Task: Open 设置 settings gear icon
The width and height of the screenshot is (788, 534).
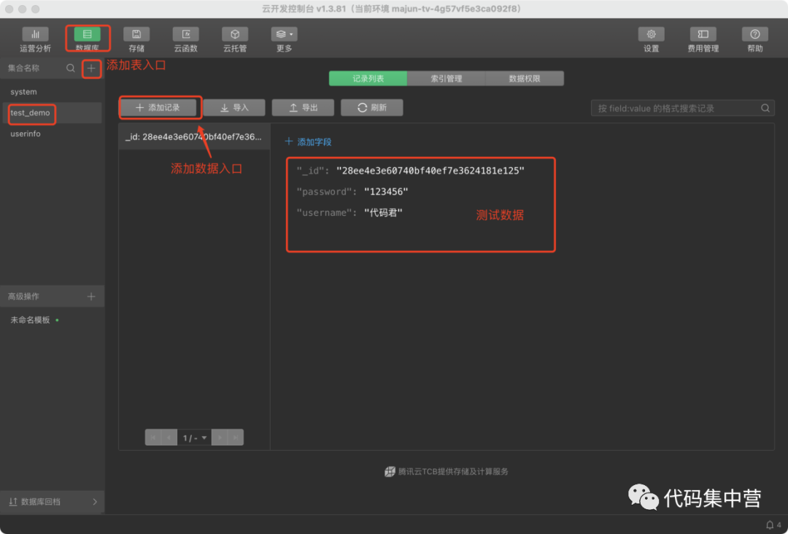Action: point(652,34)
